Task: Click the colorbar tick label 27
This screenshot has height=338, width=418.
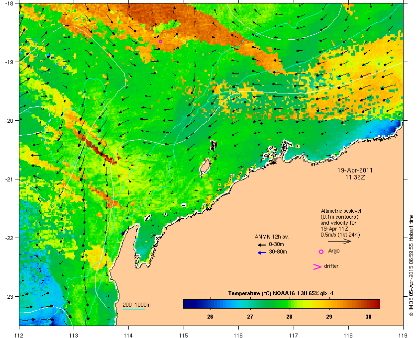Action: coord(250,317)
